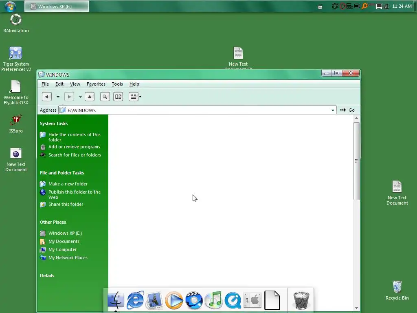
Task: Open the Views dropdown arrow
Action: (140, 97)
